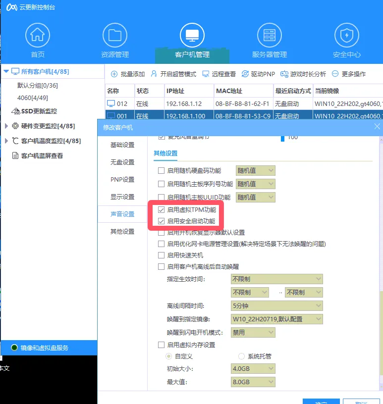Sort by IP地址 column header
The width and height of the screenshot is (383, 404).
[189, 91]
